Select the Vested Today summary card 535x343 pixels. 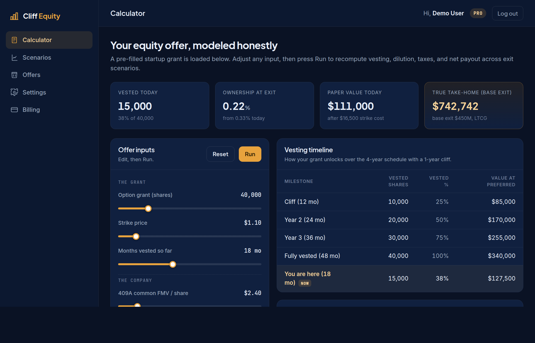pyautogui.click(x=160, y=105)
